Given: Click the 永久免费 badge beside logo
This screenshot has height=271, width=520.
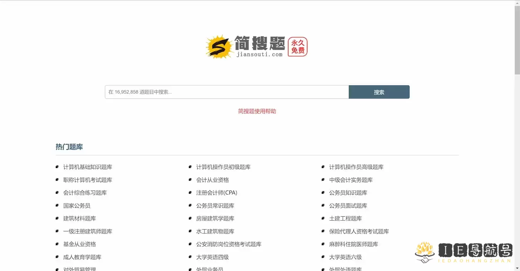Looking at the screenshot, I should pos(298,47).
